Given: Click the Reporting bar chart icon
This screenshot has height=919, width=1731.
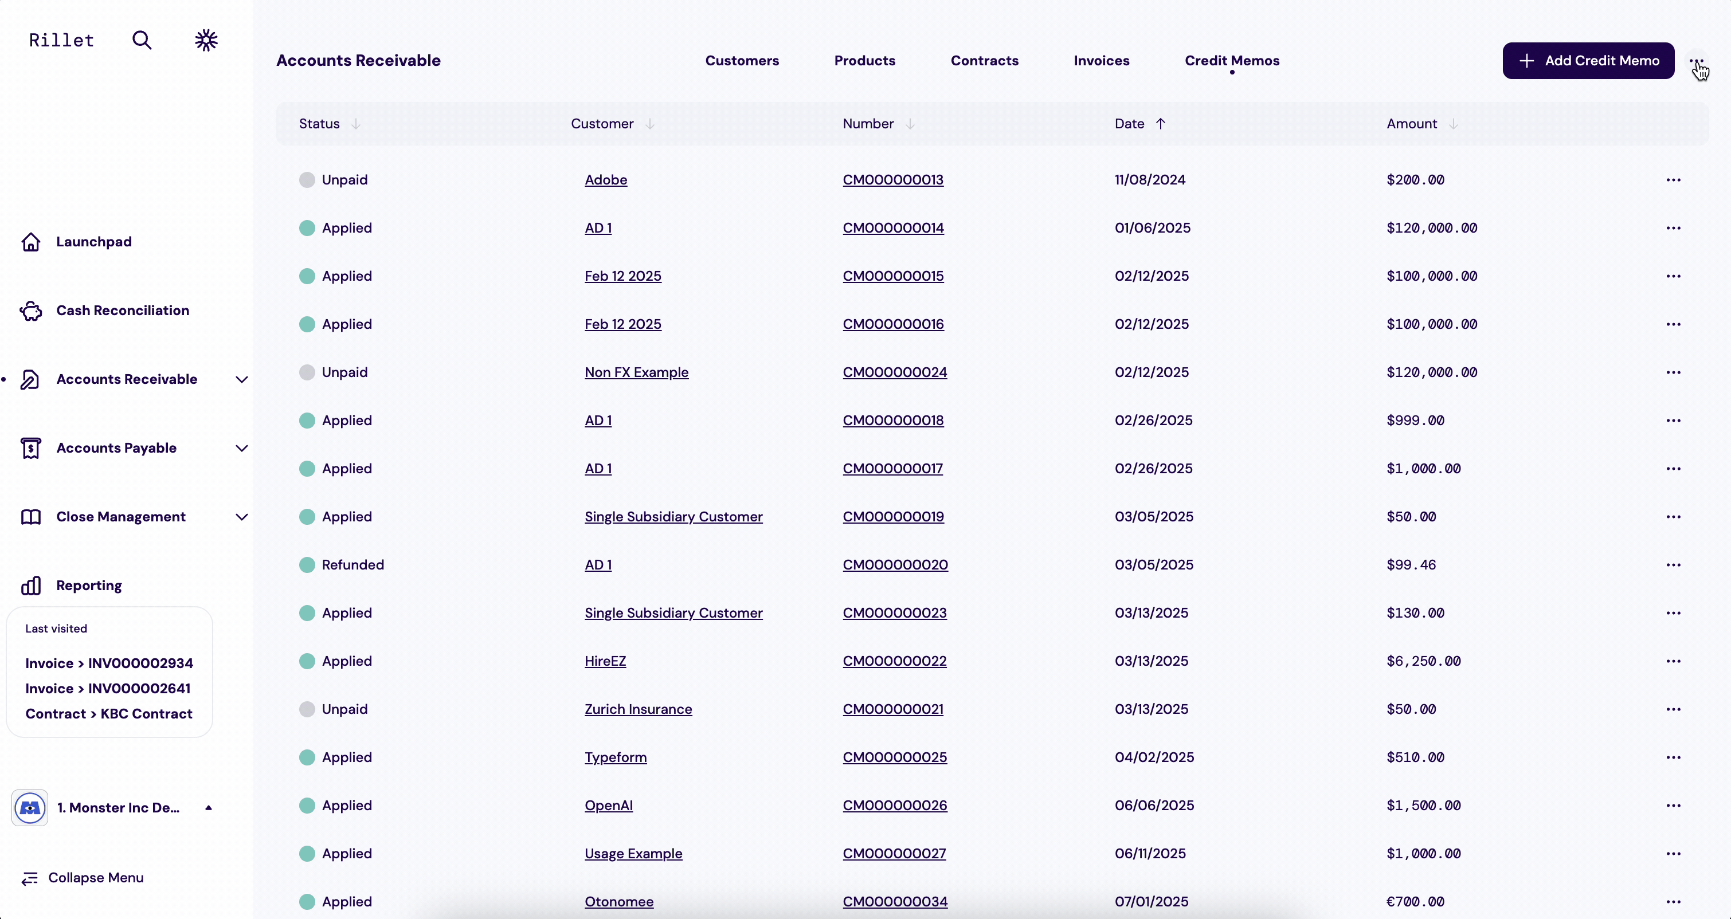Looking at the screenshot, I should click(31, 586).
